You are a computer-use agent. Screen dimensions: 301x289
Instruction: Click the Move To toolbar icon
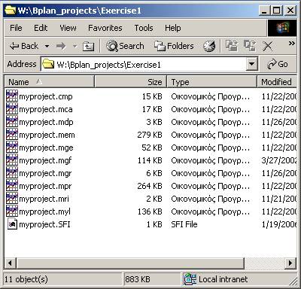coord(231,46)
